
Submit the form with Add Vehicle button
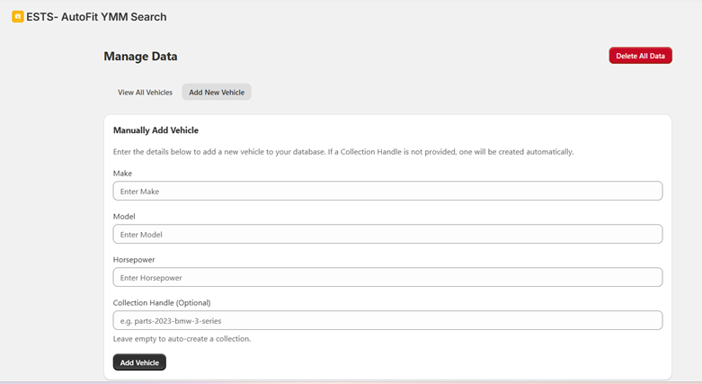point(139,362)
